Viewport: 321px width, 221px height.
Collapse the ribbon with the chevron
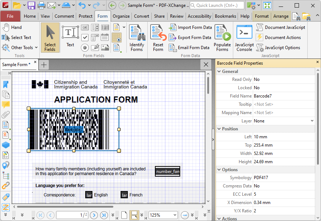tap(317, 16)
